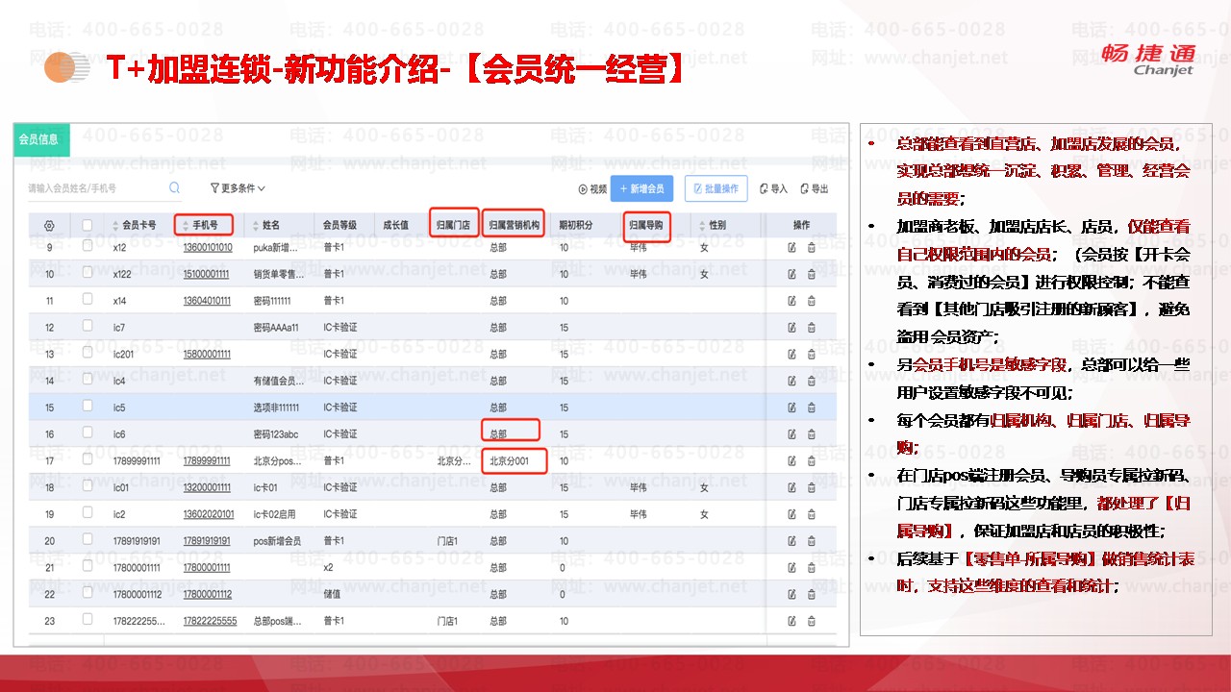Delete the member with card ic4
The image size is (1231, 692).
point(811,381)
